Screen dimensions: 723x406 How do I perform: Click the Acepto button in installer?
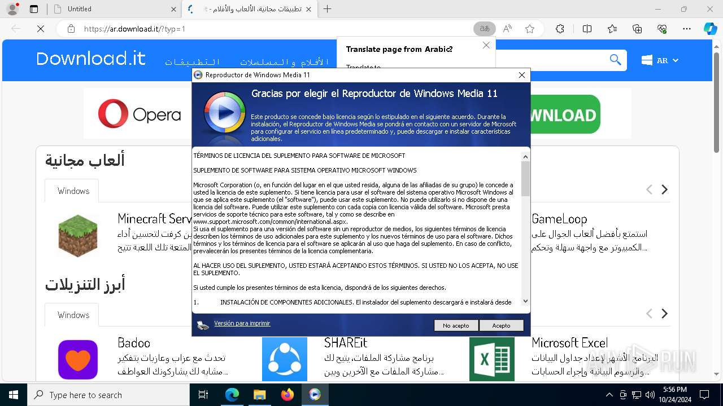point(501,325)
